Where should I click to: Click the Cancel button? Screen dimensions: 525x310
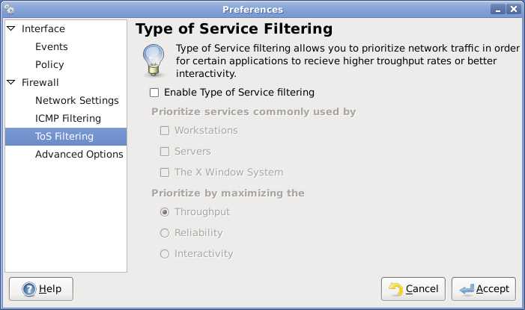click(x=413, y=289)
